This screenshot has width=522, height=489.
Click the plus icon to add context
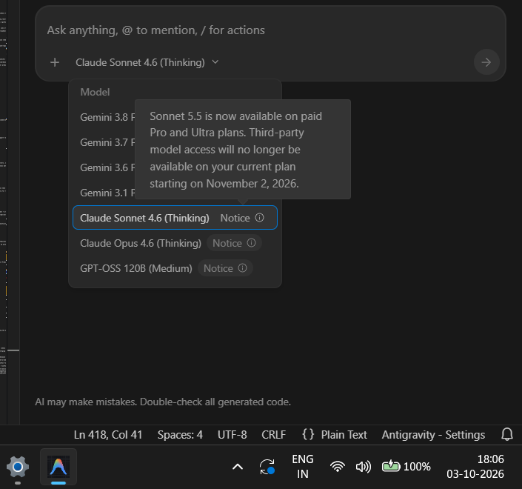[x=55, y=62]
